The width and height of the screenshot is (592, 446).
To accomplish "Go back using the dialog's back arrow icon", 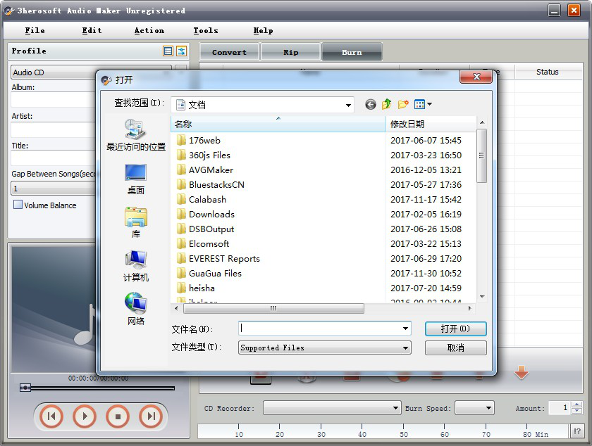I will coord(371,104).
